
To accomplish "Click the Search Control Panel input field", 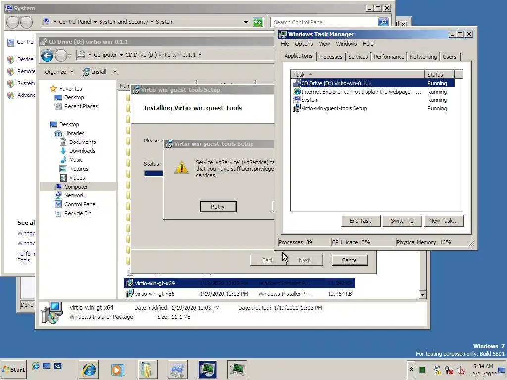I will 324,22.
